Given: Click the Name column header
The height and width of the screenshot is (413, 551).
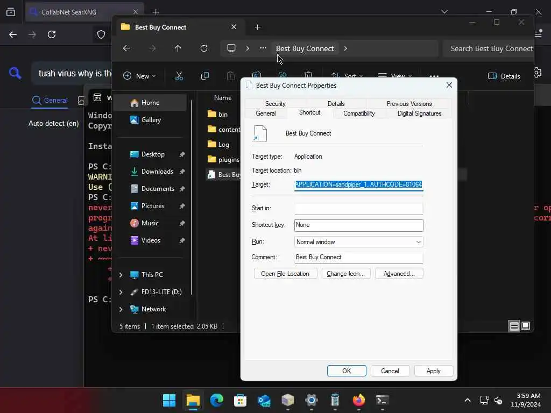Looking at the screenshot, I should [x=223, y=98].
